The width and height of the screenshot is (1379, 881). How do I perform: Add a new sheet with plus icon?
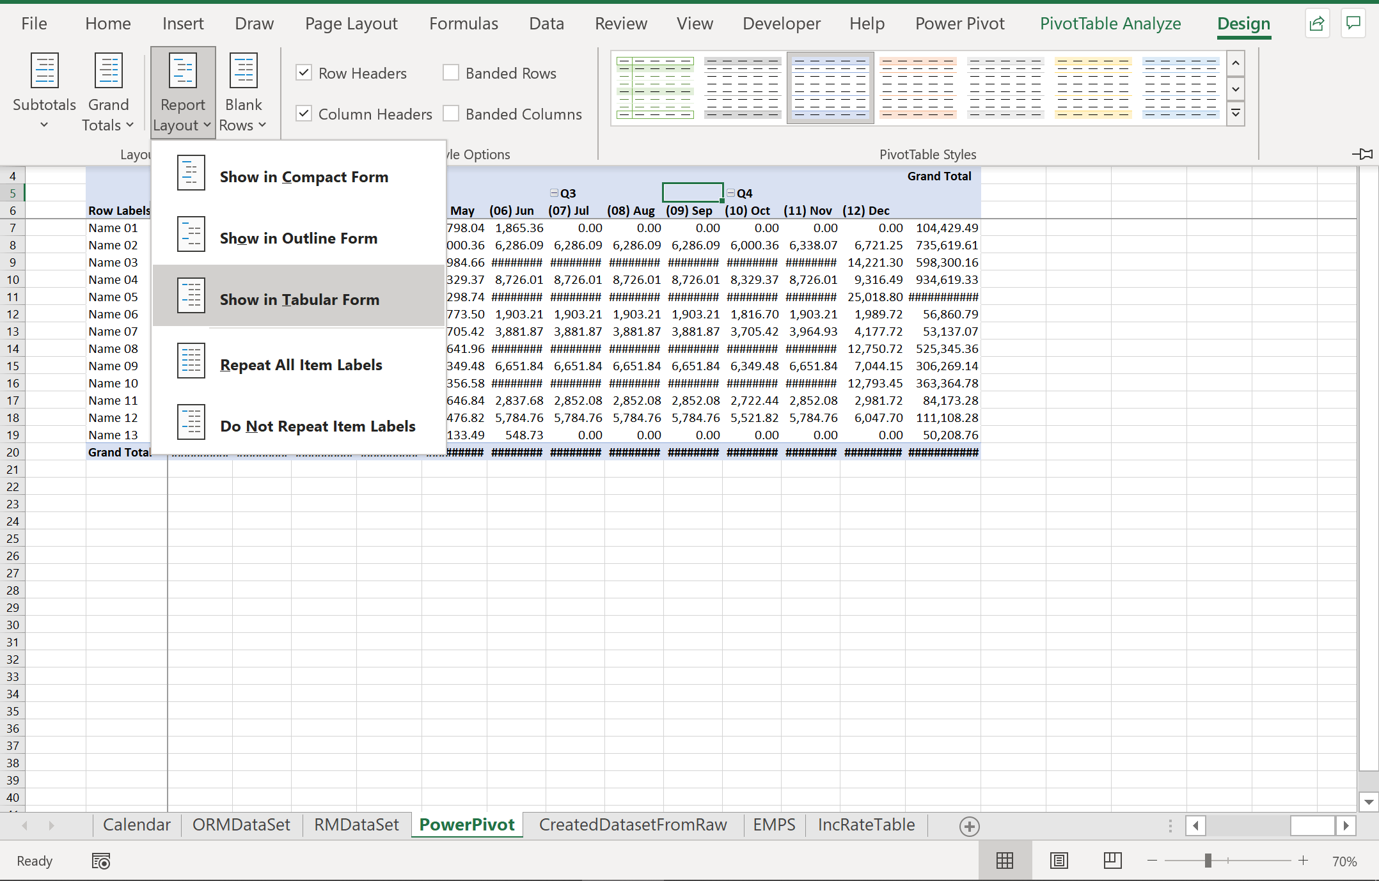coord(969,826)
